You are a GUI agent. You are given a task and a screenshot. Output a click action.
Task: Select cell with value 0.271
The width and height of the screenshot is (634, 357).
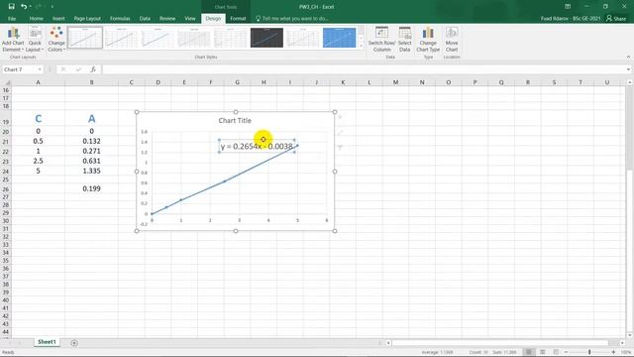(x=91, y=151)
